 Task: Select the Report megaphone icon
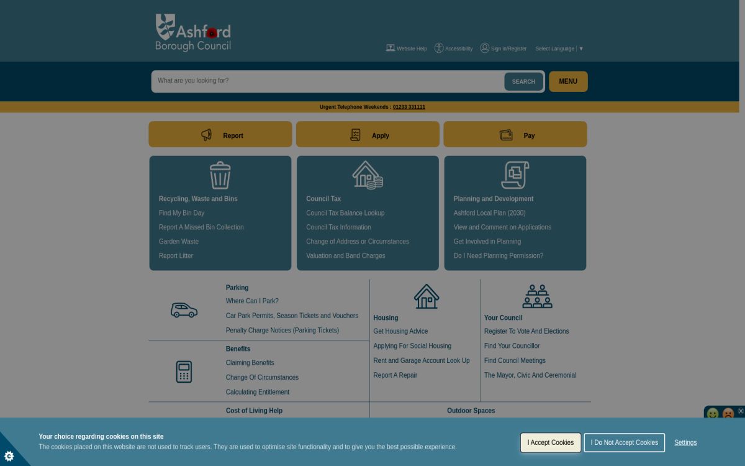pos(206,135)
